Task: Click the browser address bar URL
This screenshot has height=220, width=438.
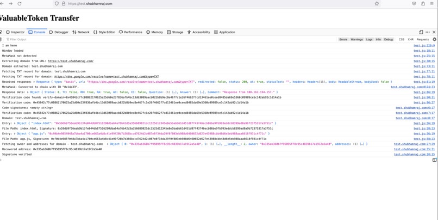Action: click(x=90, y=4)
